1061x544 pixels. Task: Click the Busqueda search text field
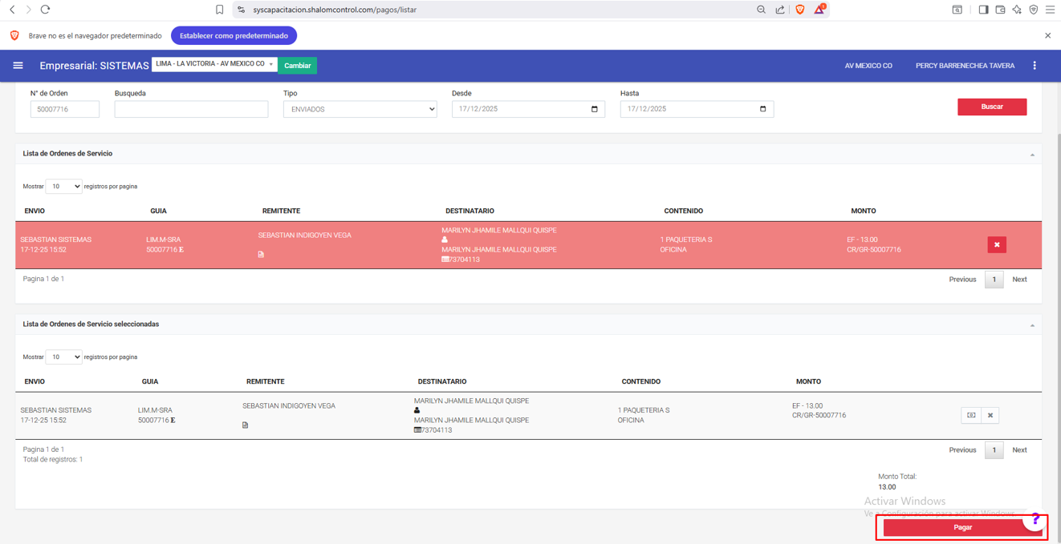[x=191, y=109]
